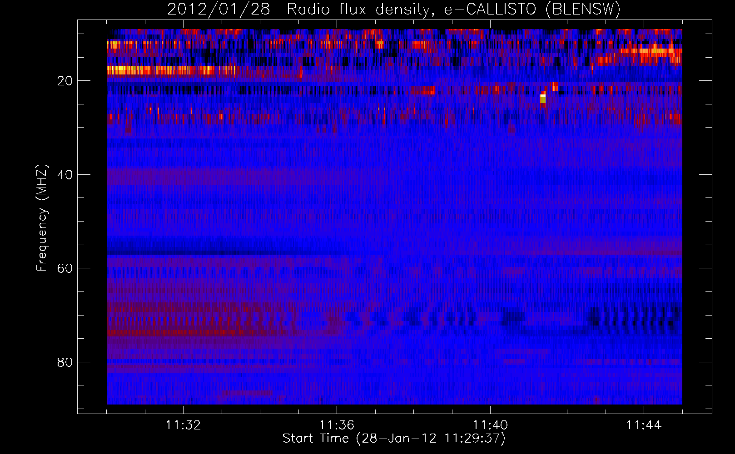Click the bright yellow burst spot near 11:41
Screen dimensions: 735x454
click(542, 99)
